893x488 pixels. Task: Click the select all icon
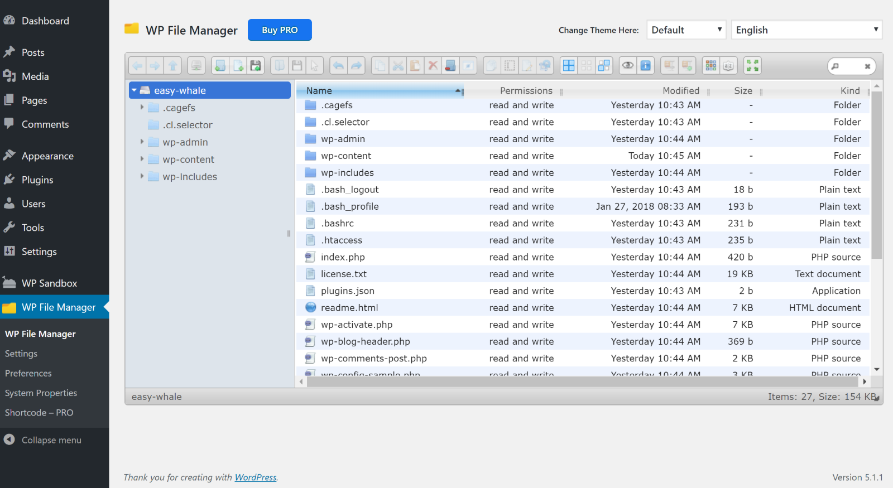(569, 66)
